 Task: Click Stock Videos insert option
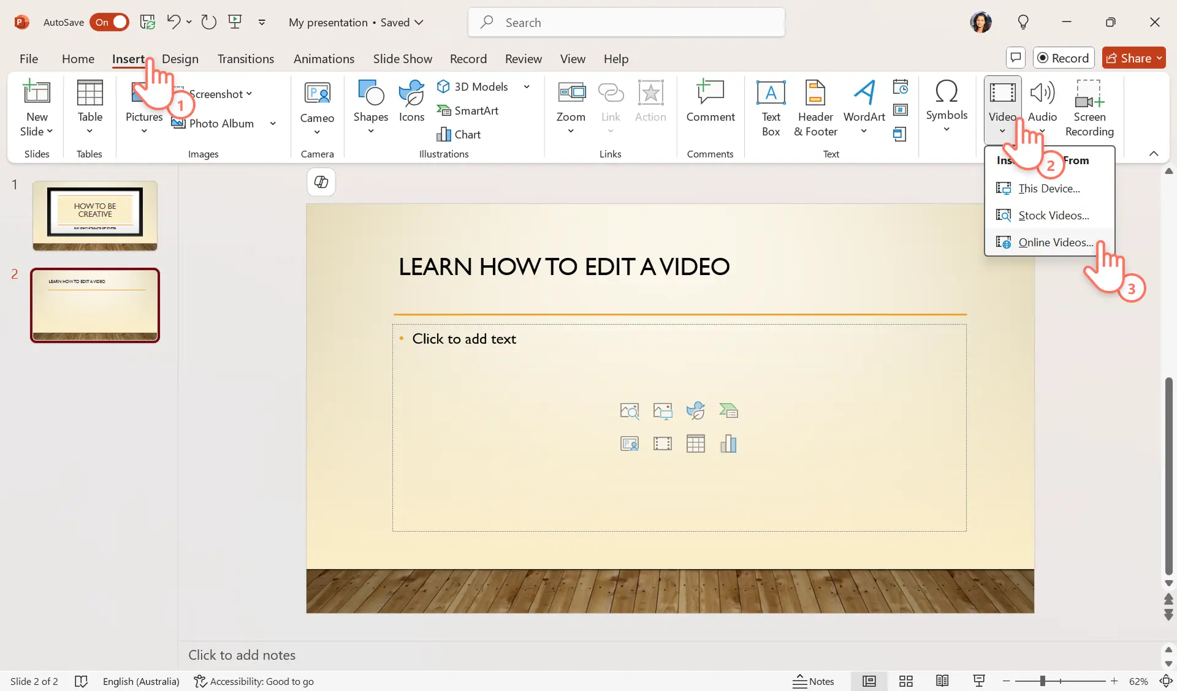coord(1054,214)
